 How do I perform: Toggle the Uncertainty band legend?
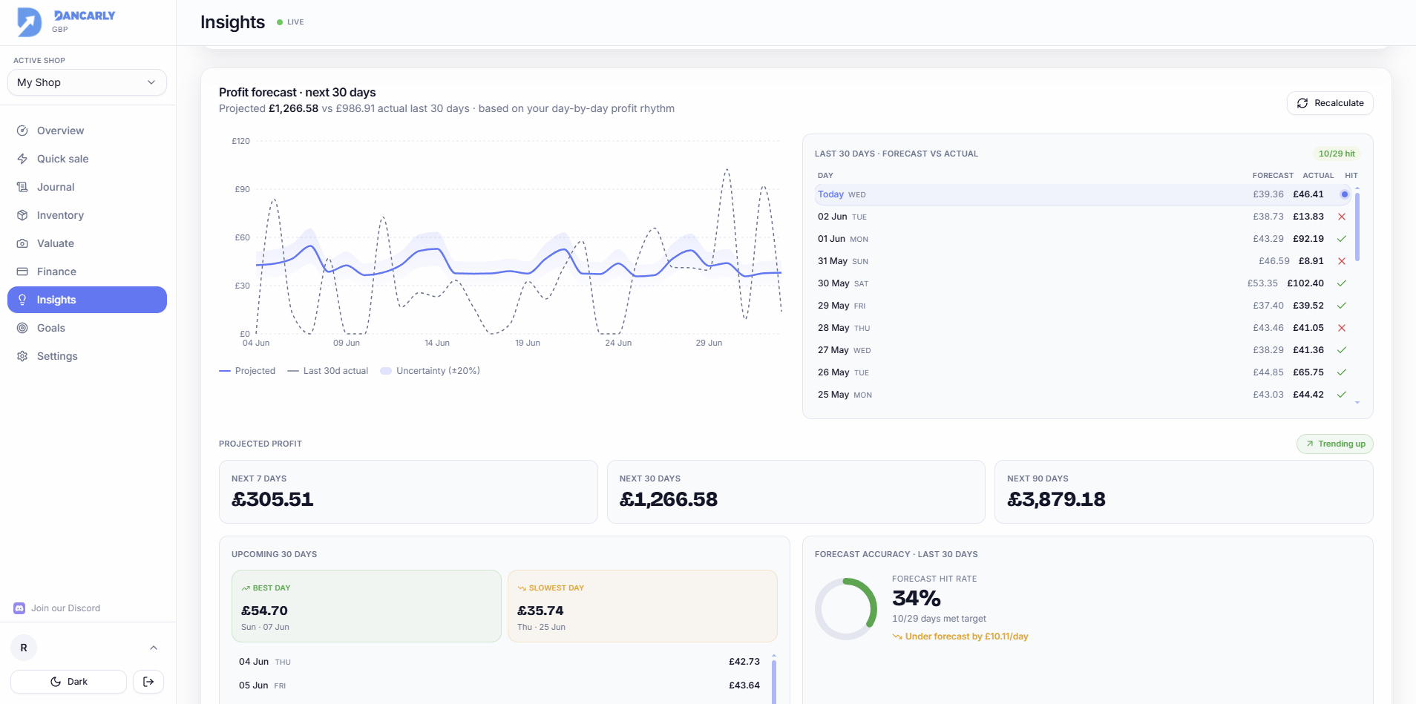click(x=430, y=371)
